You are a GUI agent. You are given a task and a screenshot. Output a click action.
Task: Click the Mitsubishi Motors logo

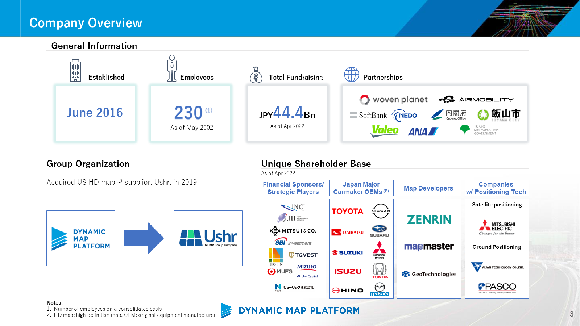[x=380, y=250]
